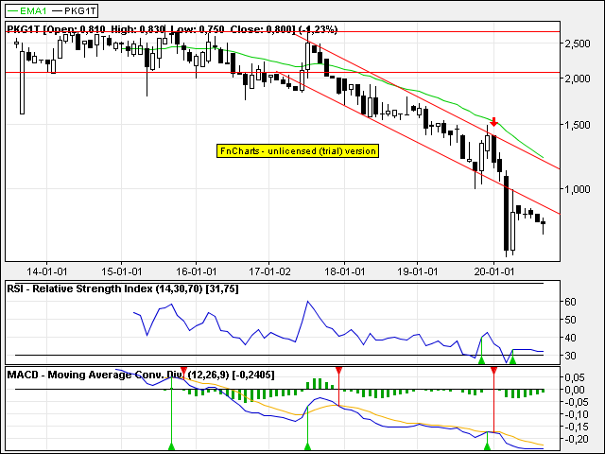Click the PKG1T open/high/low/close title text

(172, 29)
